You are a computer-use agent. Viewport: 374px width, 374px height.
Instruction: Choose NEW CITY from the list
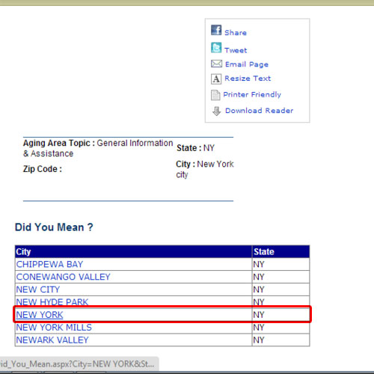[38, 289]
